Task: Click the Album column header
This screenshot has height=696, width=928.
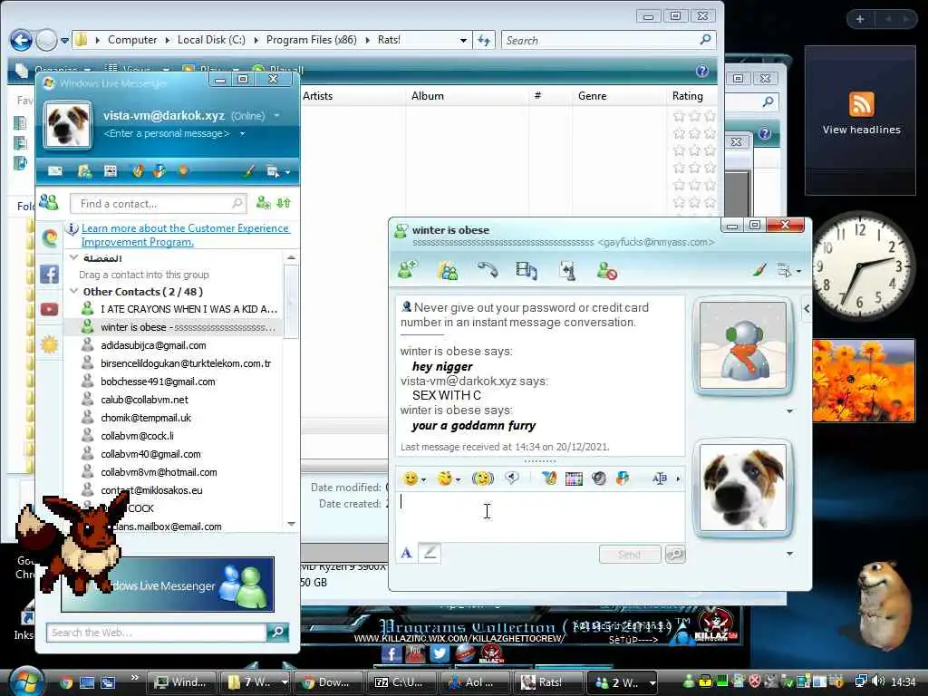Action: (428, 96)
